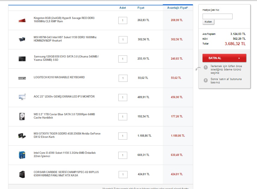Image resolution: width=257 pixels, height=189 pixels.
Task: Click Kingston RAM advantage price 208,99 TL
Action: pyautogui.click(x=177, y=20)
